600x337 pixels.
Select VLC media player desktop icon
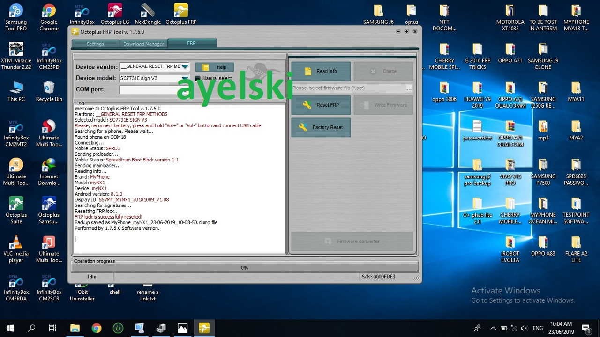(x=16, y=249)
